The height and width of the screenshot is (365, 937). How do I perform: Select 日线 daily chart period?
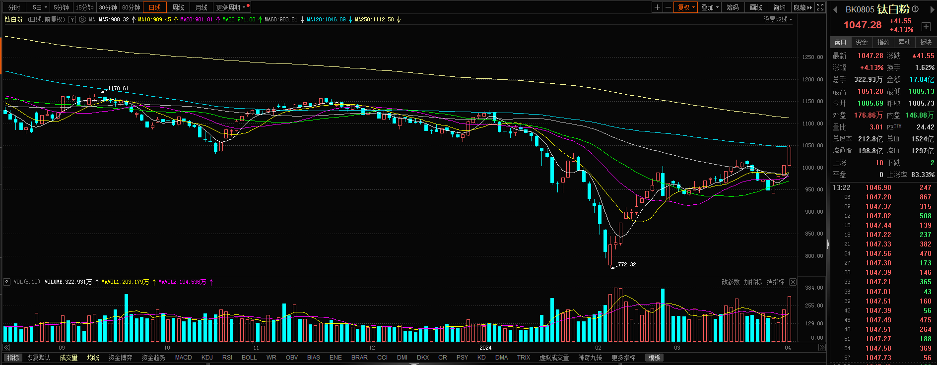155,7
